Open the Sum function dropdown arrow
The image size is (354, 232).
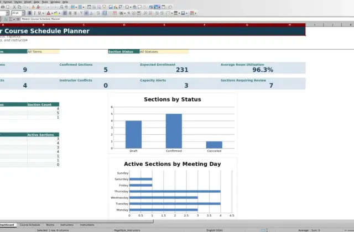pos(14,19)
